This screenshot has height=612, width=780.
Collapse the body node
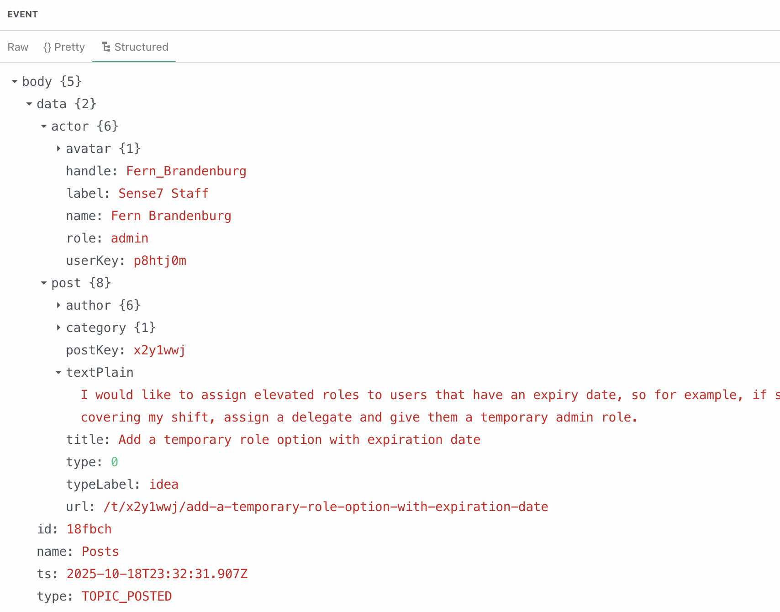(15, 82)
